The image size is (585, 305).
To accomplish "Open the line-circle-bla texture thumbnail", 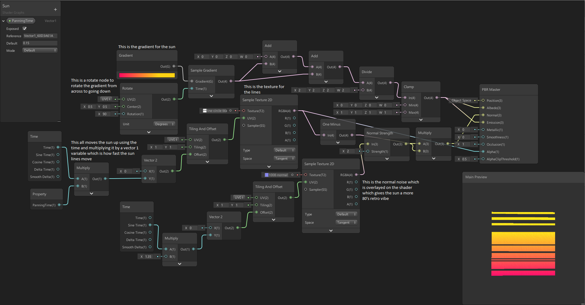I will (205, 111).
